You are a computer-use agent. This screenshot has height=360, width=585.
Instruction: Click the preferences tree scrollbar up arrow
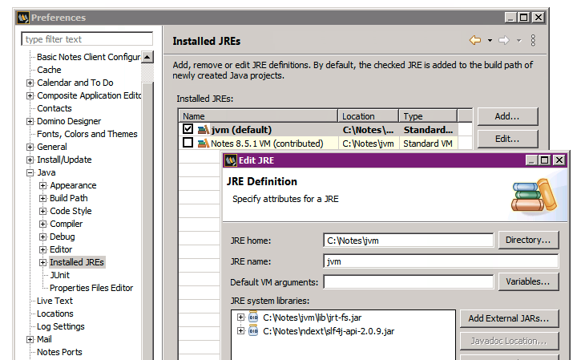coord(147,58)
